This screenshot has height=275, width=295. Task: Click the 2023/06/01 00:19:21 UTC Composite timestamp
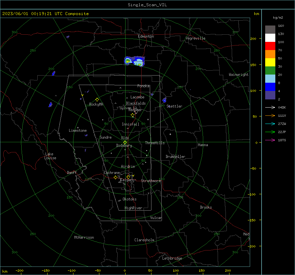pyautogui.click(x=45, y=14)
